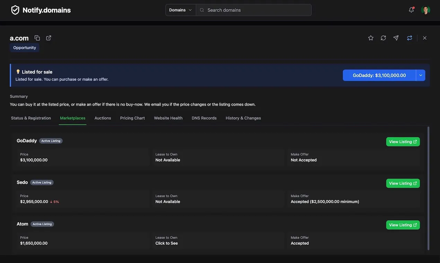Viewport: 440px width, 263px height.
Task: Click the marketplaces list scrollbar
Action: click(429, 189)
